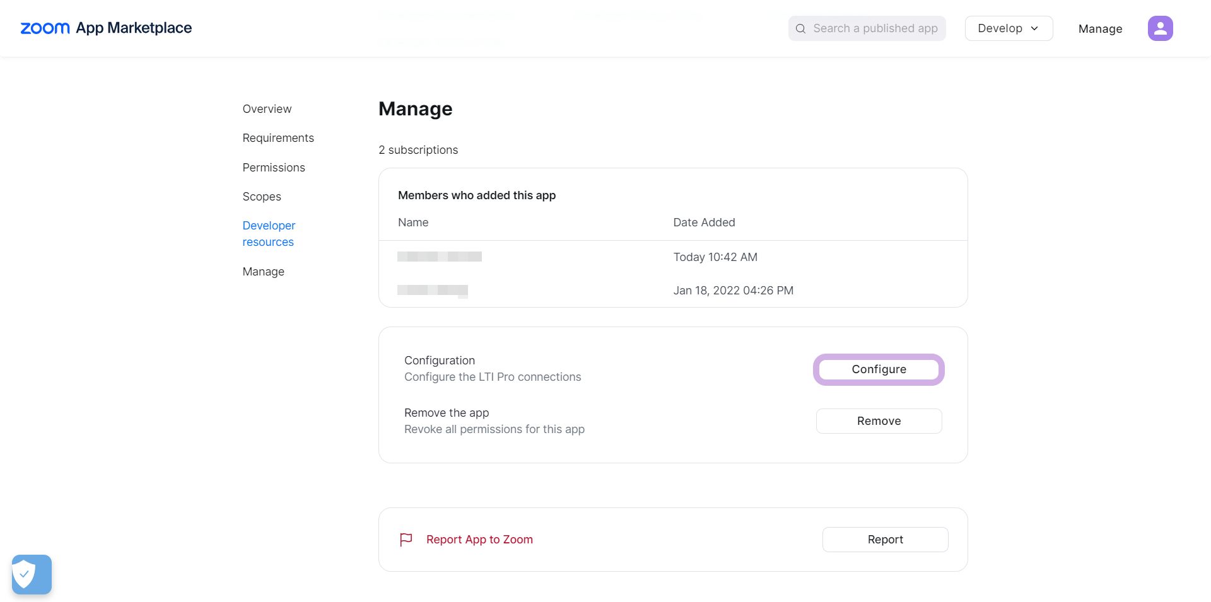Viewport: 1211px width, 602px height.
Task: Select Manage in the left sidebar
Action: point(263,272)
